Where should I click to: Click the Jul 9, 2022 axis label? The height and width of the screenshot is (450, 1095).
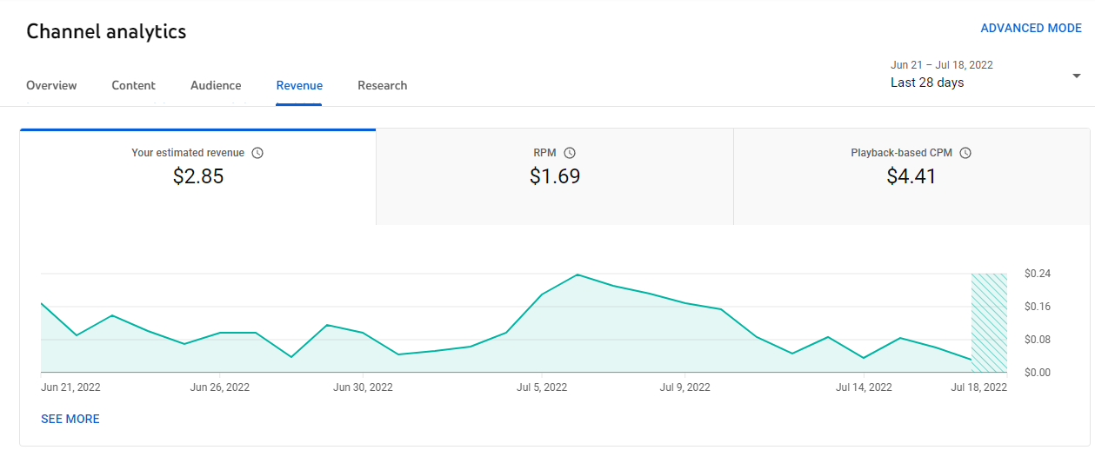coord(685,387)
